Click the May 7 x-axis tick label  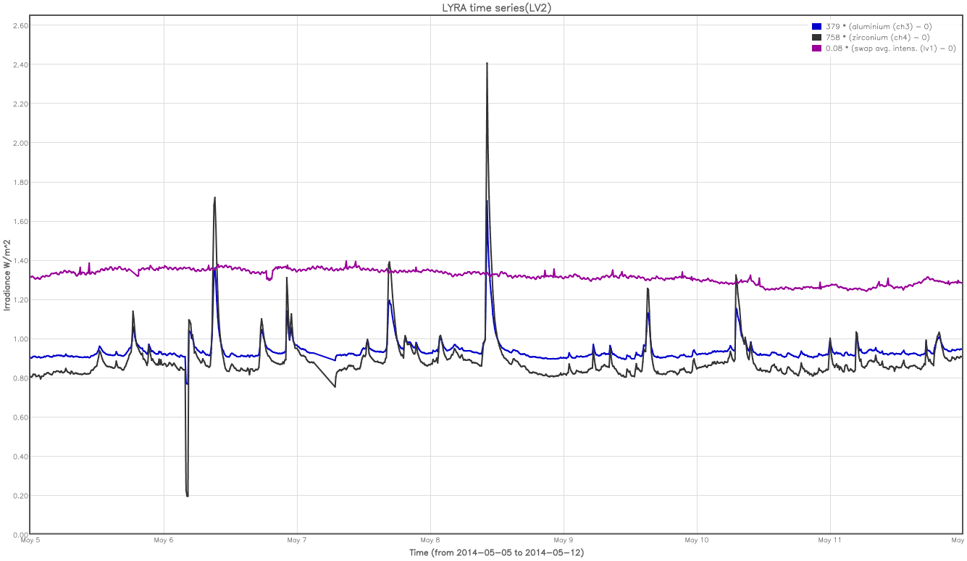[297, 540]
